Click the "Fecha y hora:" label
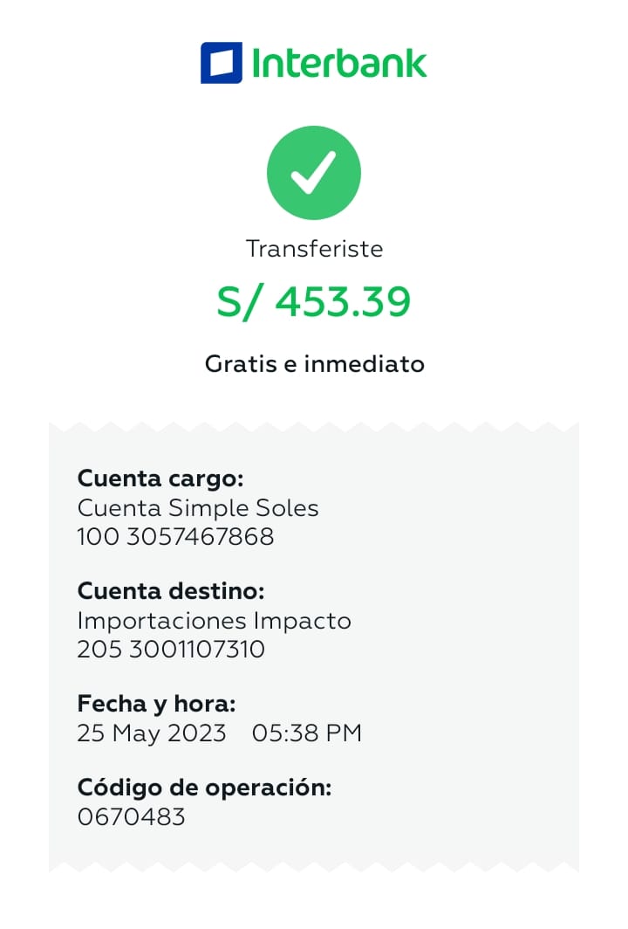The width and height of the screenshot is (628, 929). 156,704
